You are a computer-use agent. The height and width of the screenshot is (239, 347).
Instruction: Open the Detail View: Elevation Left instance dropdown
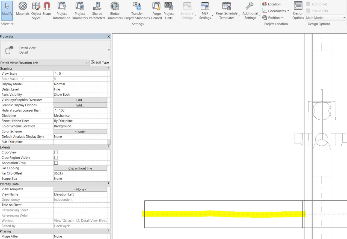point(45,63)
